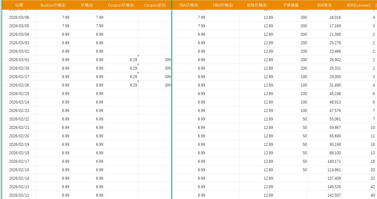Select the 2026/03/01 date cell
377x199 pixels.
pyautogui.click(x=19, y=60)
